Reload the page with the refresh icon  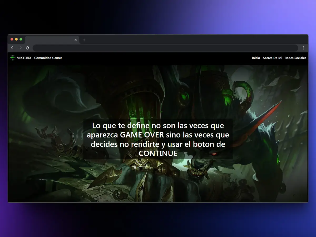click(27, 48)
